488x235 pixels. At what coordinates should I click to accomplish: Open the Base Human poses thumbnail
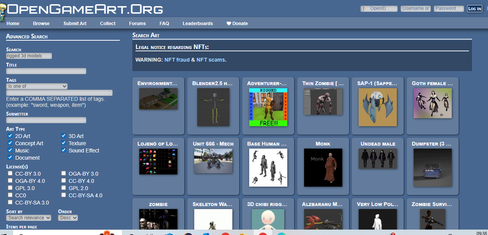(268, 168)
